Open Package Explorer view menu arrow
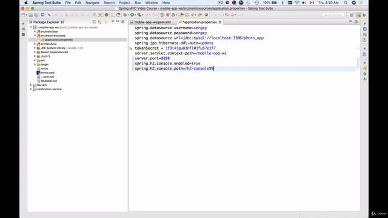This screenshot has width=388, height=218. (113, 22)
